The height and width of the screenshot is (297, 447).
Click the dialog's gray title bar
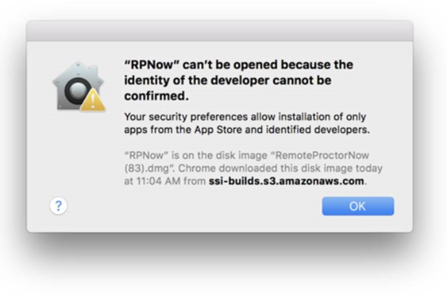[219, 31]
